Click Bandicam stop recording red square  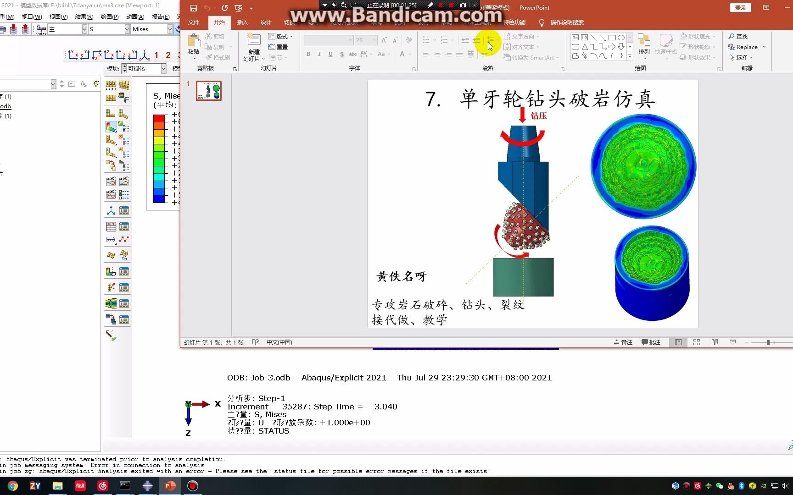click(451, 5)
